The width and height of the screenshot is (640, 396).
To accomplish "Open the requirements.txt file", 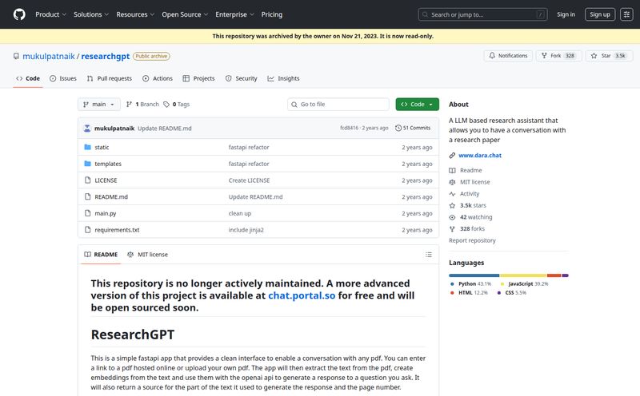I will 117,230.
